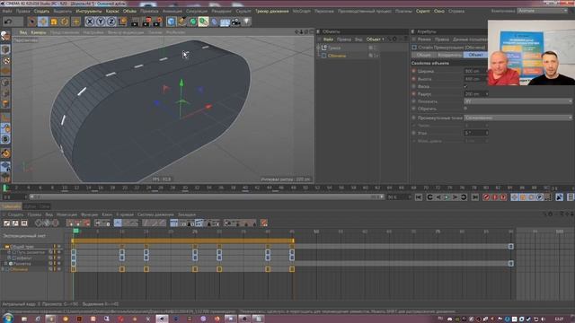575x323 pixels.
Task: Click the red striped icon ending timeline toolbar
Action: [263, 223]
